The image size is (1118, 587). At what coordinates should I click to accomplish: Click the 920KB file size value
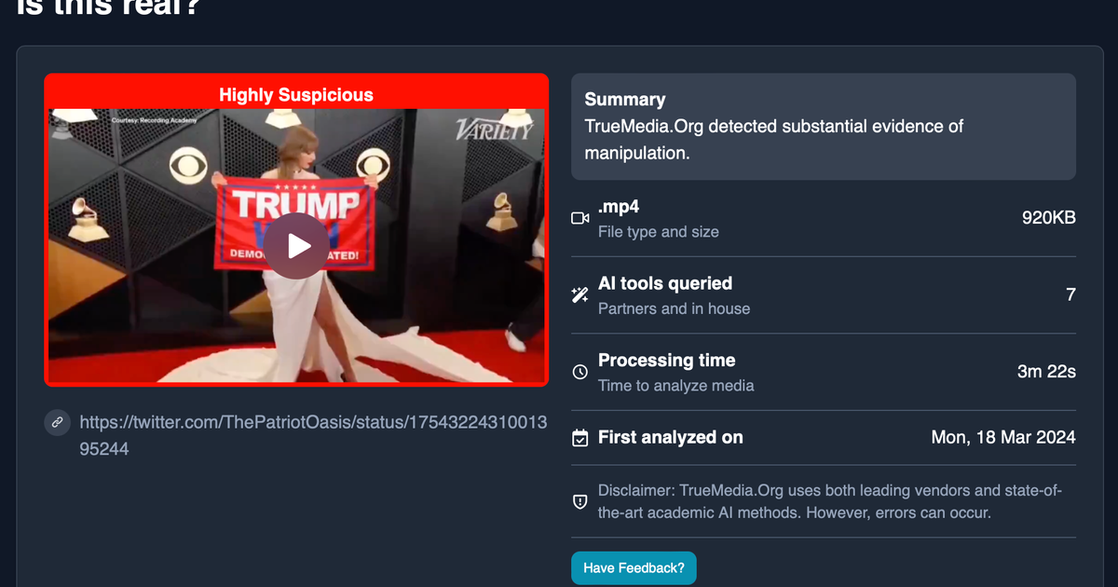pyautogui.click(x=1048, y=218)
